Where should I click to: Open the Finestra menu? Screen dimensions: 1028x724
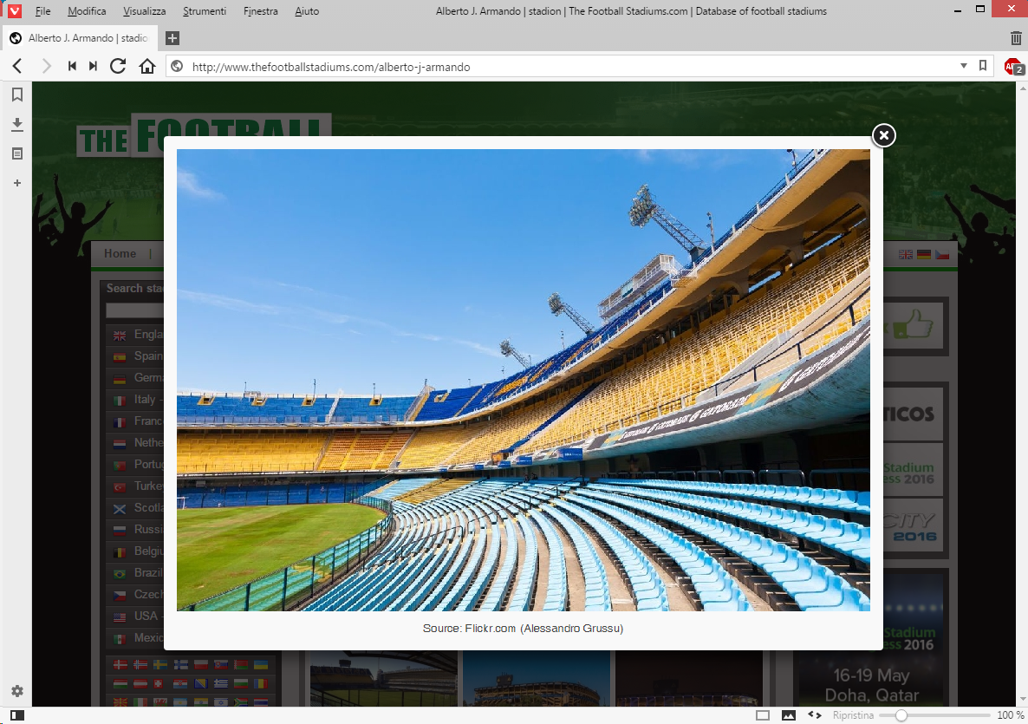tap(260, 11)
